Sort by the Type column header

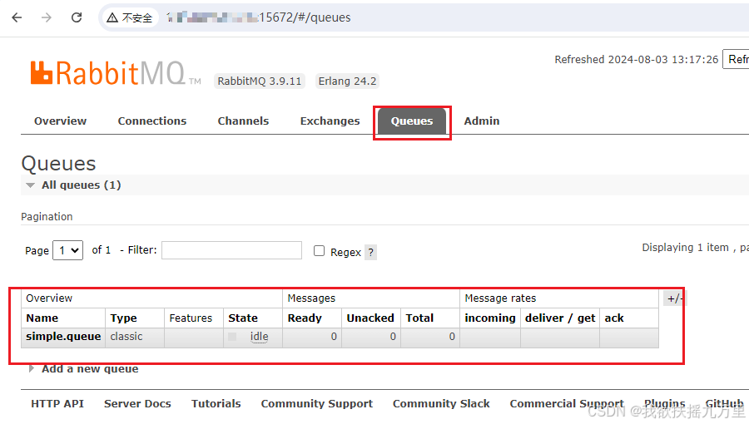pyautogui.click(x=123, y=318)
